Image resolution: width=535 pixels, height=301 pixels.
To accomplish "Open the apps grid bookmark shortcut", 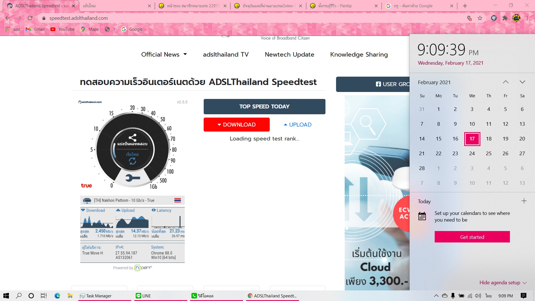I will pyautogui.click(x=13, y=29).
